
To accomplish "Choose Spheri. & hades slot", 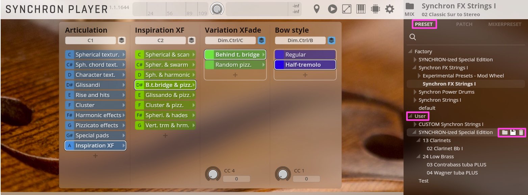I will pos(165,115).
